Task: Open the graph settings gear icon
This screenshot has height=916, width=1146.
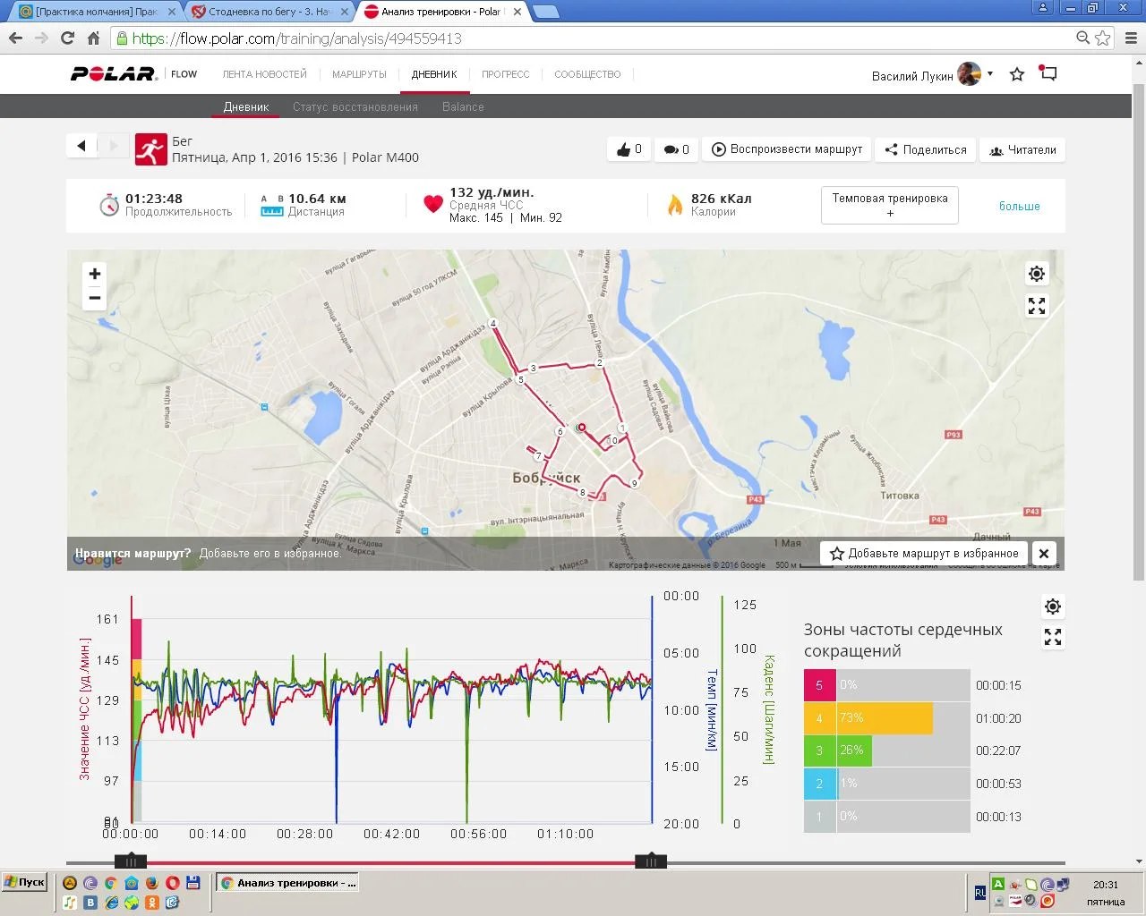Action: point(1053,606)
